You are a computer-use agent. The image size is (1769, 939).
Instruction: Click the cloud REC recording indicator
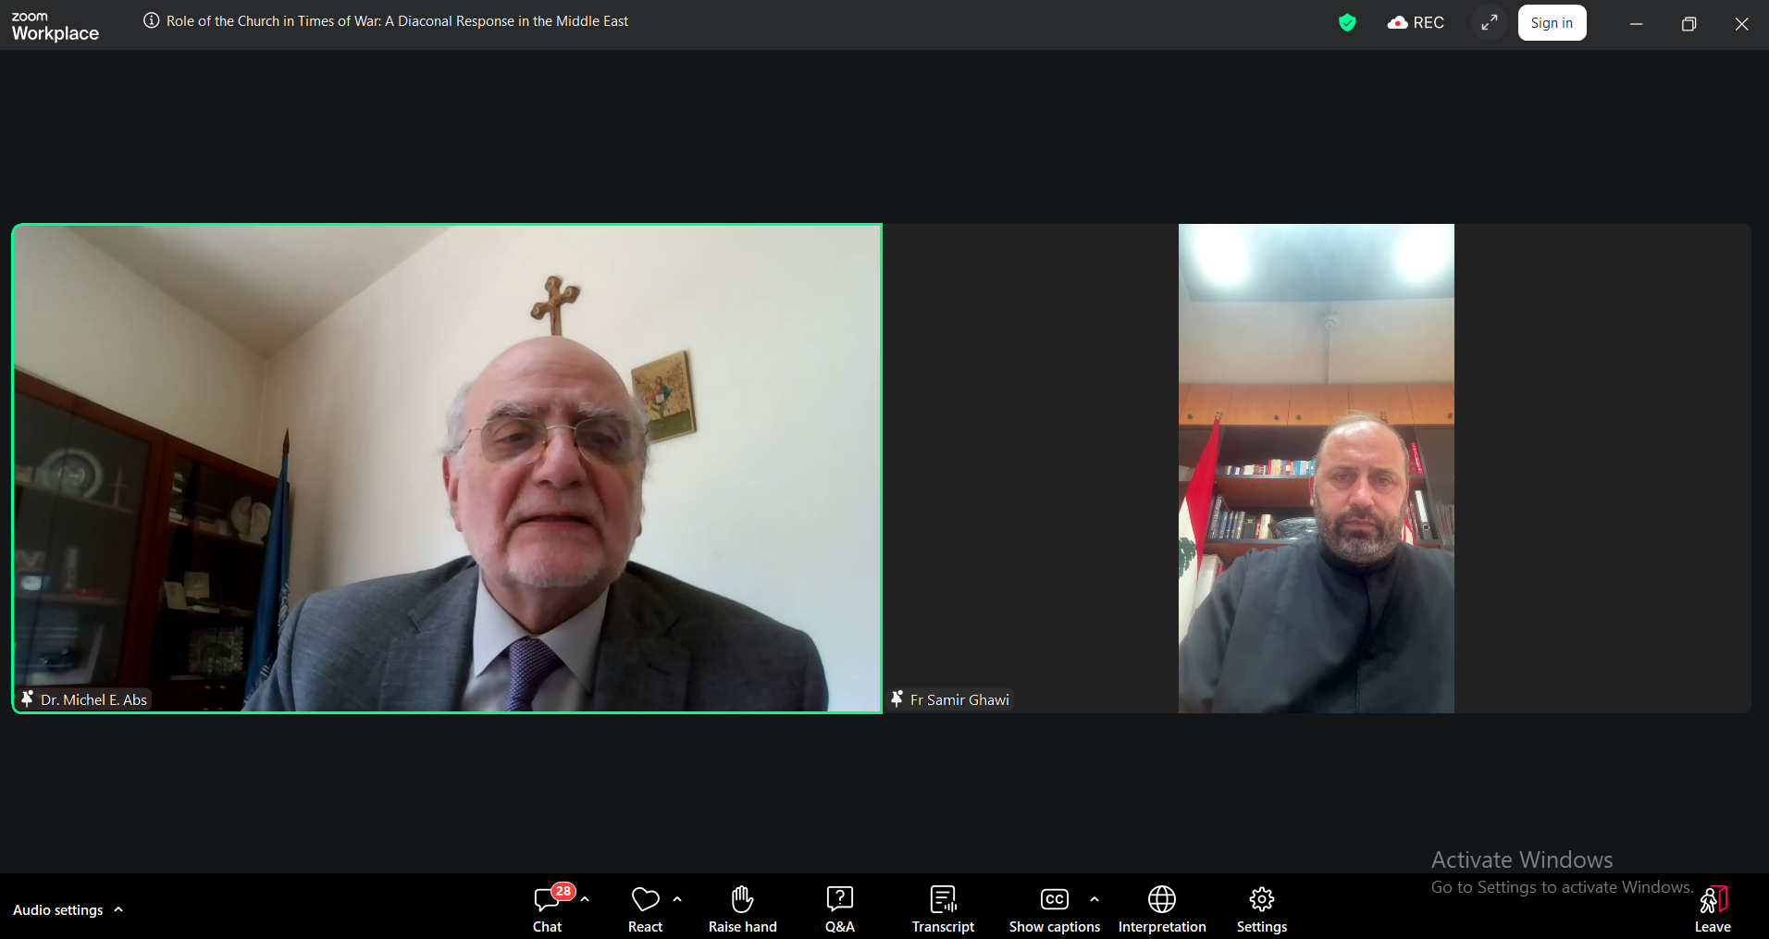tap(1416, 23)
